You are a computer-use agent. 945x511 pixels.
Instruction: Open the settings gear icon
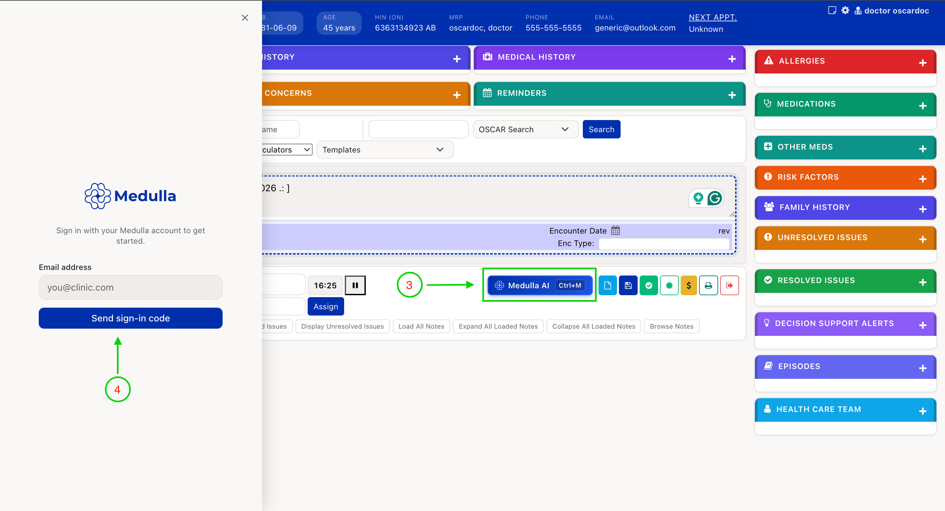pyautogui.click(x=845, y=10)
